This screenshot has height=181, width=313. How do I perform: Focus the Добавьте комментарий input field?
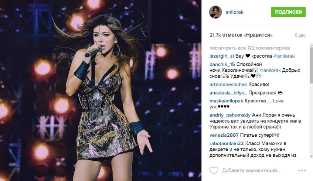click(x=251, y=170)
